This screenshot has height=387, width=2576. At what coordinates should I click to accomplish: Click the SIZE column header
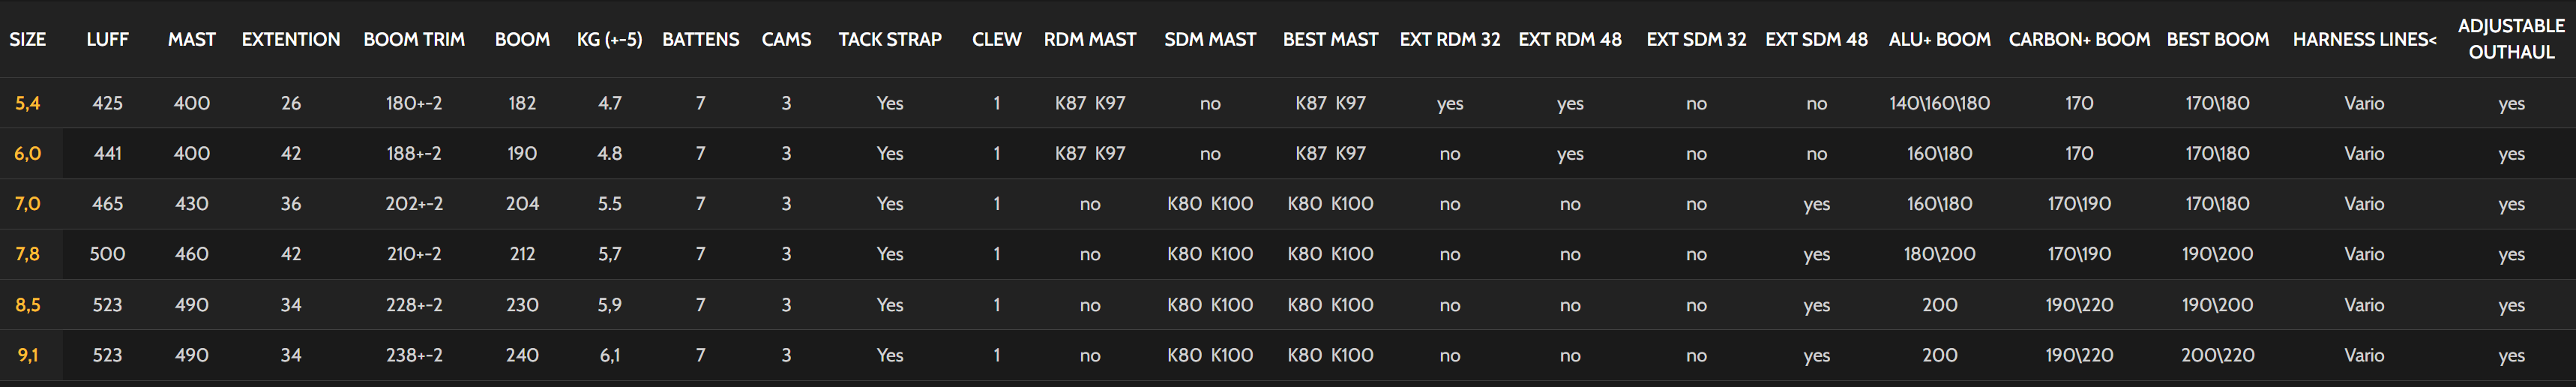[28, 40]
